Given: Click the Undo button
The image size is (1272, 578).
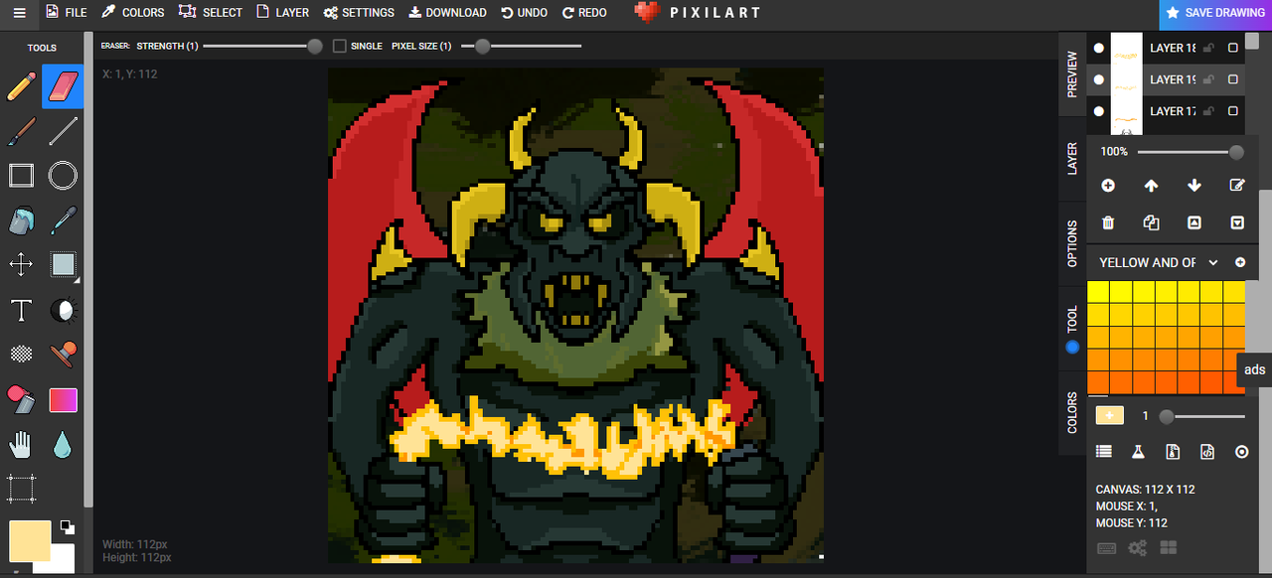Looking at the screenshot, I should [524, 13].
